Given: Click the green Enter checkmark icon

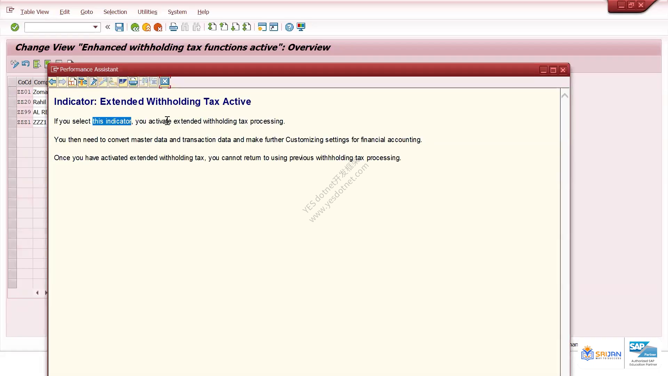Looking at the screenshot, I should point(15,27).
